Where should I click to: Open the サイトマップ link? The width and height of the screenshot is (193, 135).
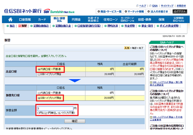point(167,6)
